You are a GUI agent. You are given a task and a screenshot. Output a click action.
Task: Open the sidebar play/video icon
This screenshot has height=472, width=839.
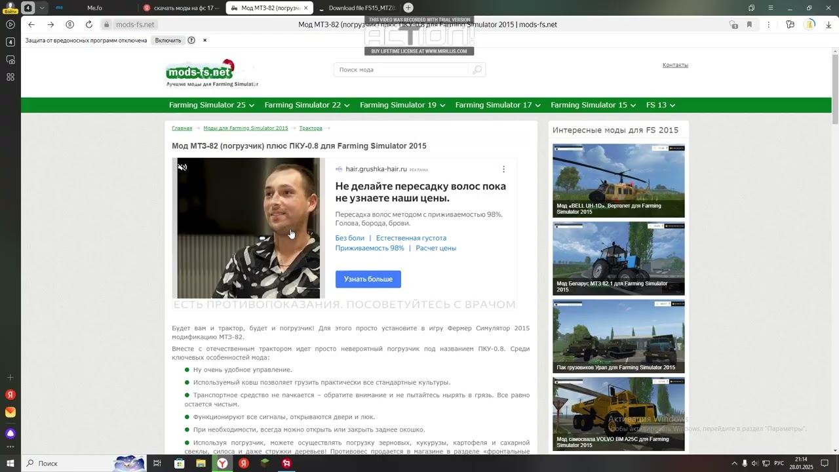click(10, 24)
